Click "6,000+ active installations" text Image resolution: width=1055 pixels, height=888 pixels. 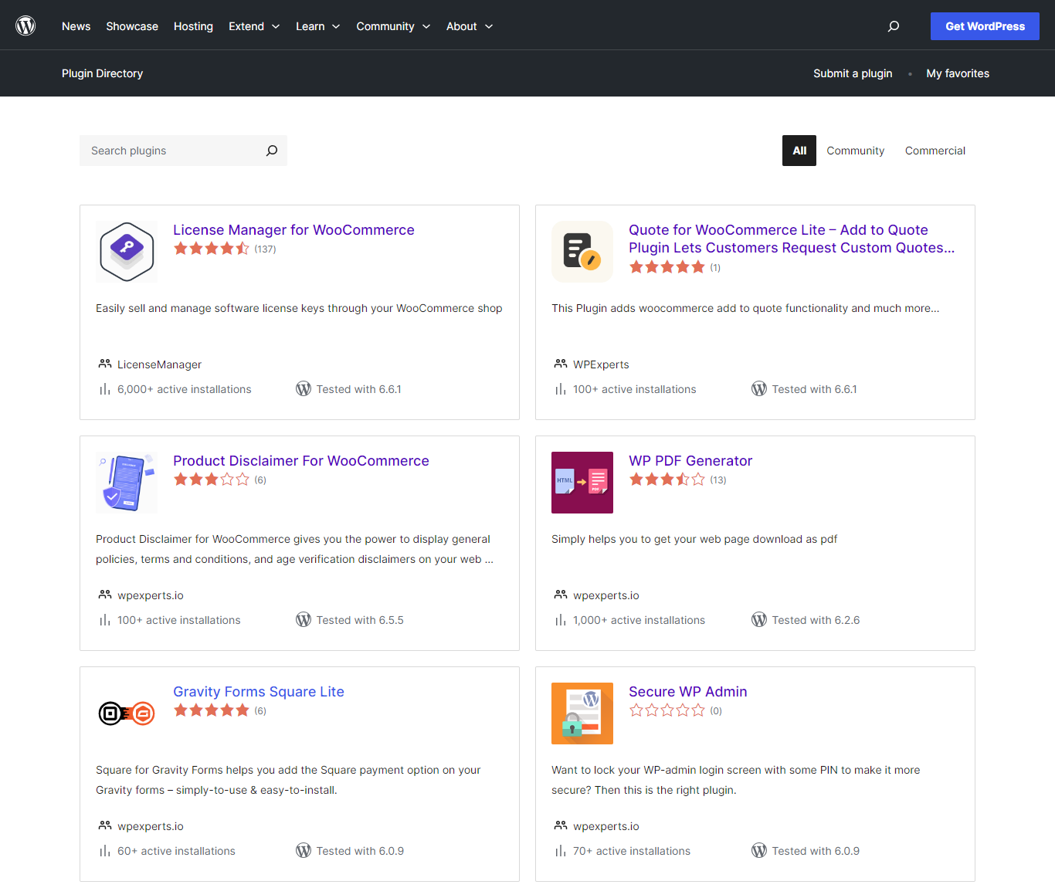coord(185,389)
